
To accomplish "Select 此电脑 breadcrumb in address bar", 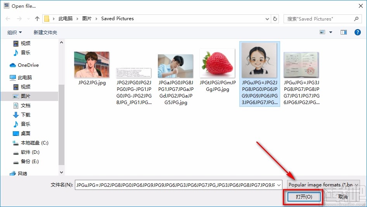I will (x=65, y=19).
